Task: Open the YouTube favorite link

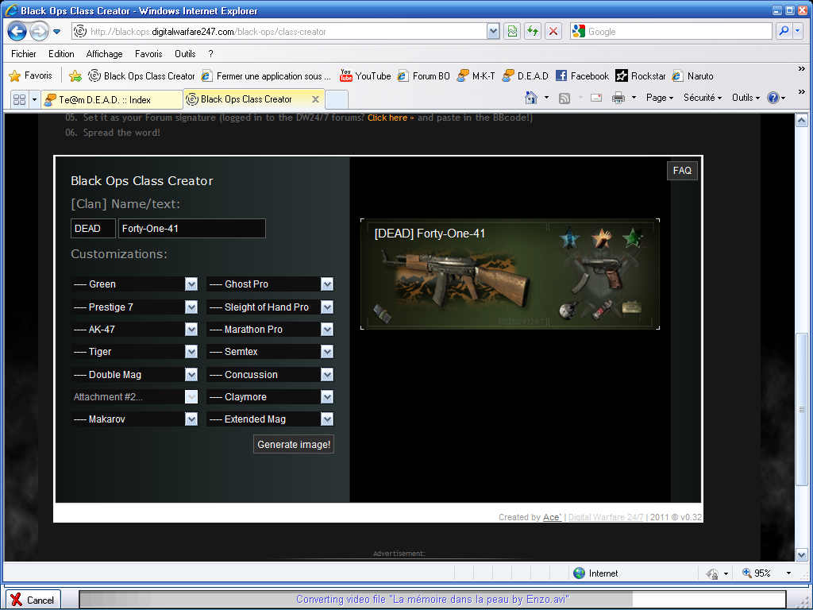Action: tap(365, 75)
